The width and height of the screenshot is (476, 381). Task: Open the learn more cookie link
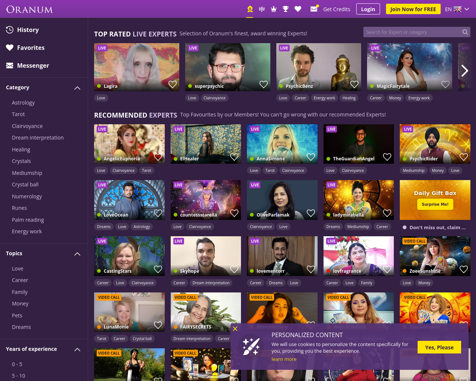coord(284,359)
